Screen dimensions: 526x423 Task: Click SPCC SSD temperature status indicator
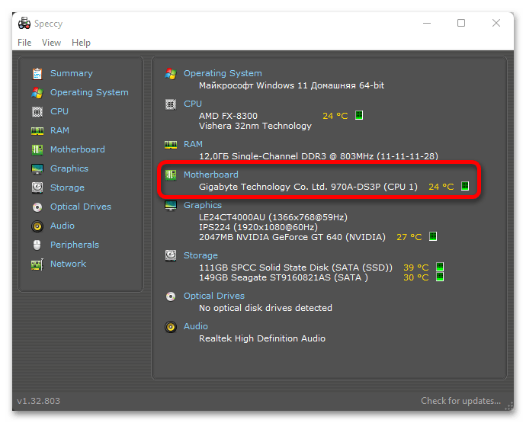[x=439, y=267]
